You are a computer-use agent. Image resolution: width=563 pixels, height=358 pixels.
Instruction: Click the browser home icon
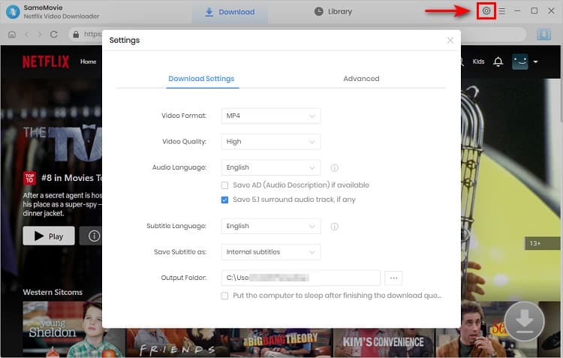tap(11, 35)
